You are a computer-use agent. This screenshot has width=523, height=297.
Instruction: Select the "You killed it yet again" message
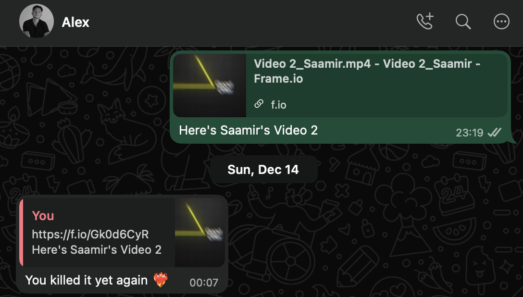pyautogui.click(x=86, y=280)
